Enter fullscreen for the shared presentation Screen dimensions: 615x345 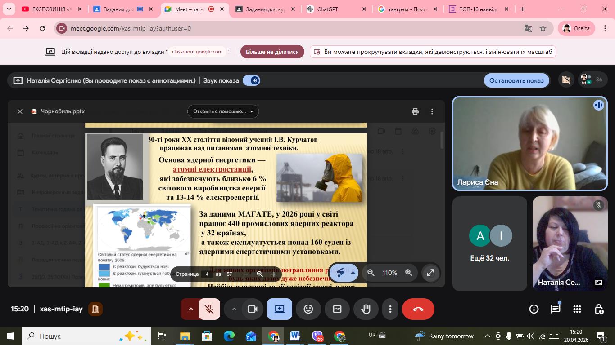click(430, 273)
